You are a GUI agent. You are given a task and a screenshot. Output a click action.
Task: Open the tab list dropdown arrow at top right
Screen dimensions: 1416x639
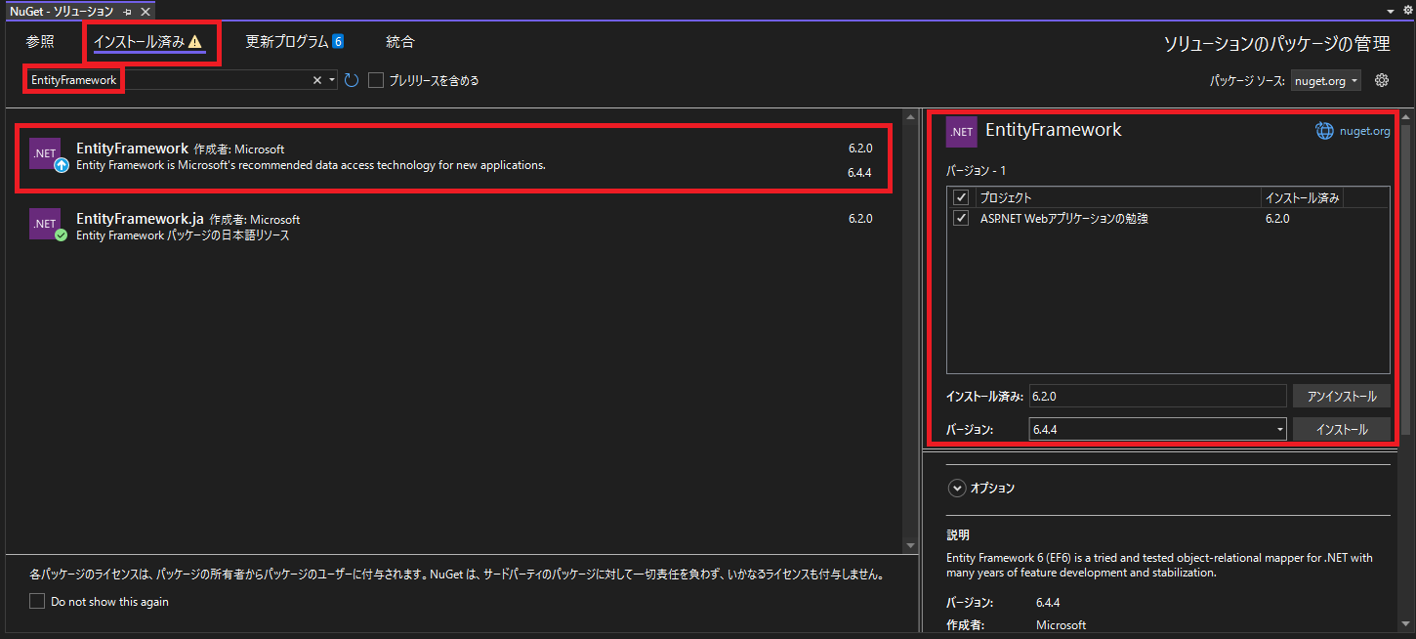pos(1392,10)
